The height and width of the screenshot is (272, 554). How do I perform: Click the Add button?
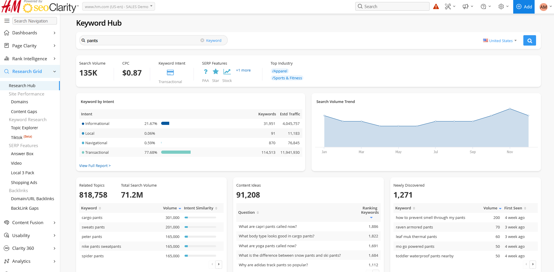point(524,7)
